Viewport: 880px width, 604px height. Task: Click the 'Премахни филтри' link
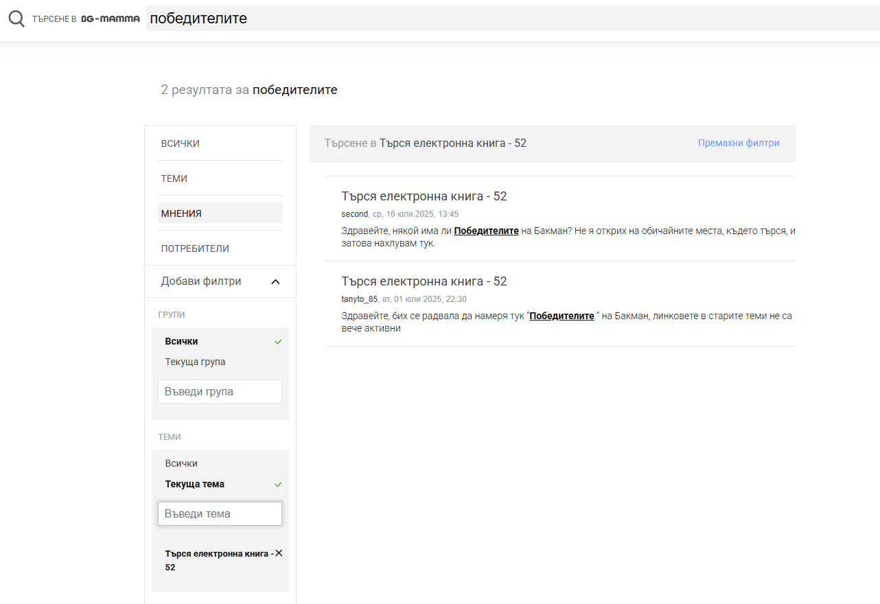(738, 143)
